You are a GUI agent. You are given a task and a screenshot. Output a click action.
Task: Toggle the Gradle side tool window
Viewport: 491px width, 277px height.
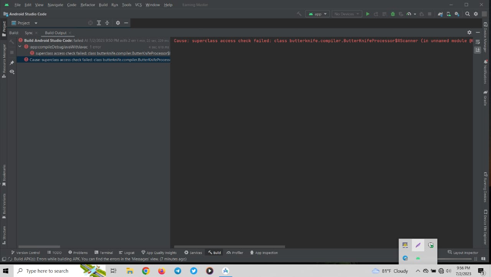point(485,98)
